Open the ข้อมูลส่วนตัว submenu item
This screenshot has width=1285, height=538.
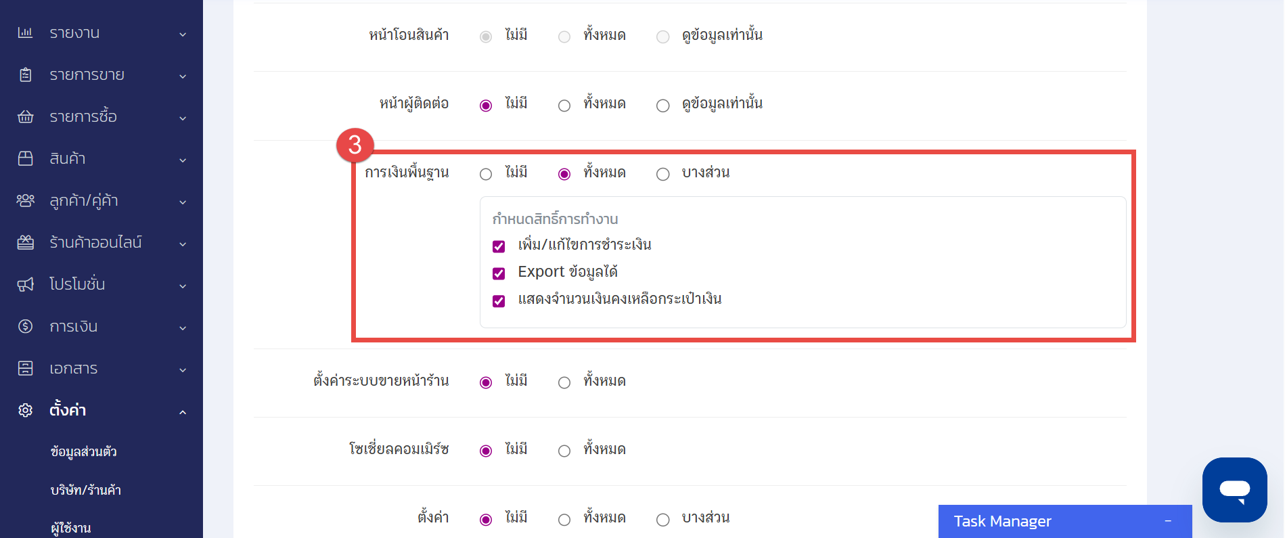[84, 451]
